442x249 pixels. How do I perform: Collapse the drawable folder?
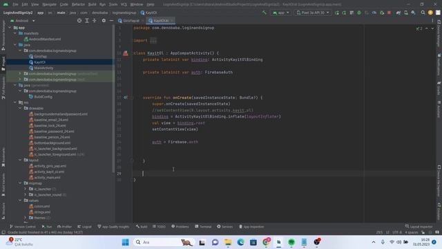[x=20, y=108]
